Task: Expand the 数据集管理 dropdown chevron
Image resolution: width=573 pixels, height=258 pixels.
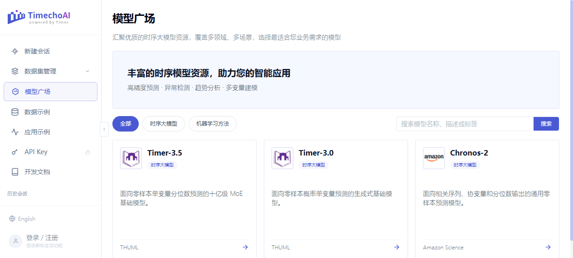Action: 87,71
